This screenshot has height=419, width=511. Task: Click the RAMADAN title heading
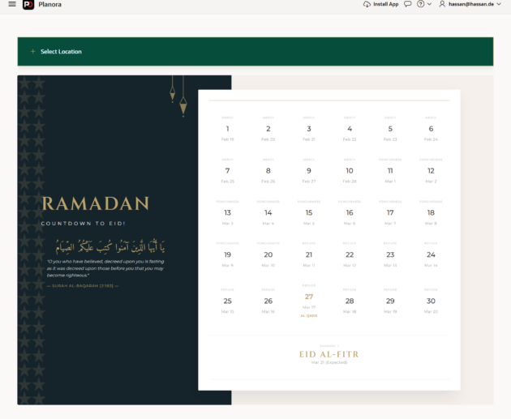click(x=96, y=203)
